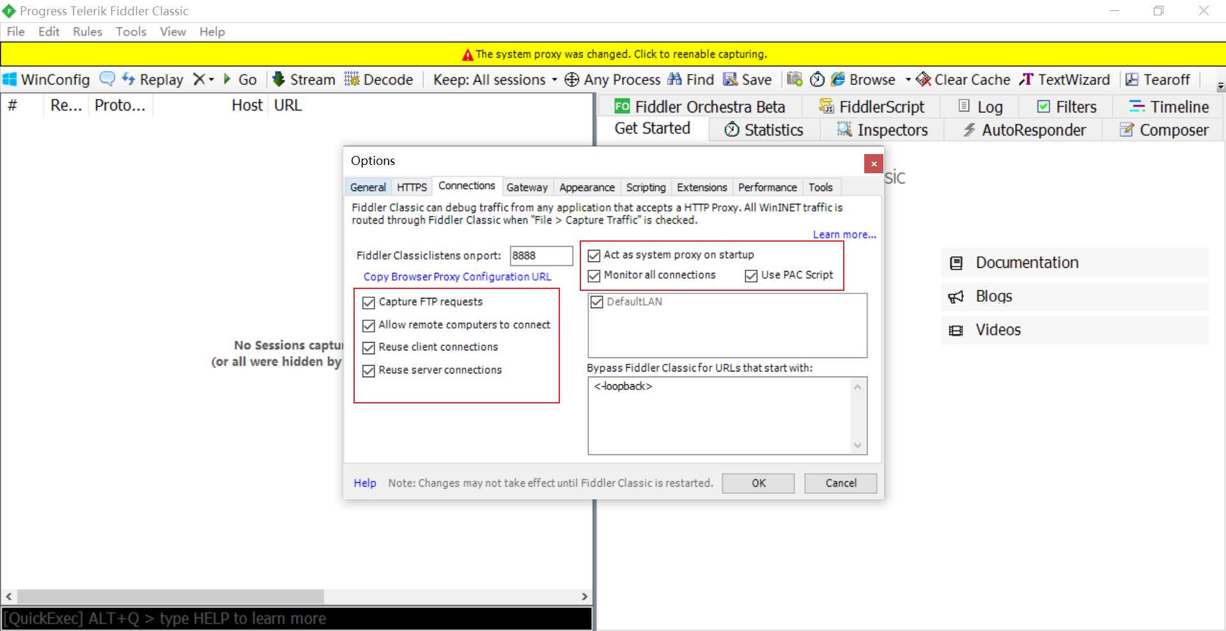Click the listen port input field
Screen dimensions: 1226x631
pyautogui.click(x=541, y=256)
